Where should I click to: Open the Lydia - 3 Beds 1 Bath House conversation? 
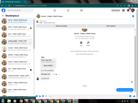17,91
